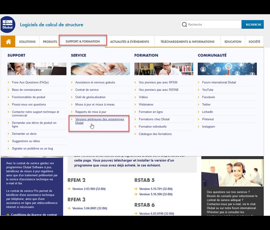Viewport: 270px width, 230px height.
Task: Click the RSTAB 6 heading
Action: [145, 205]
